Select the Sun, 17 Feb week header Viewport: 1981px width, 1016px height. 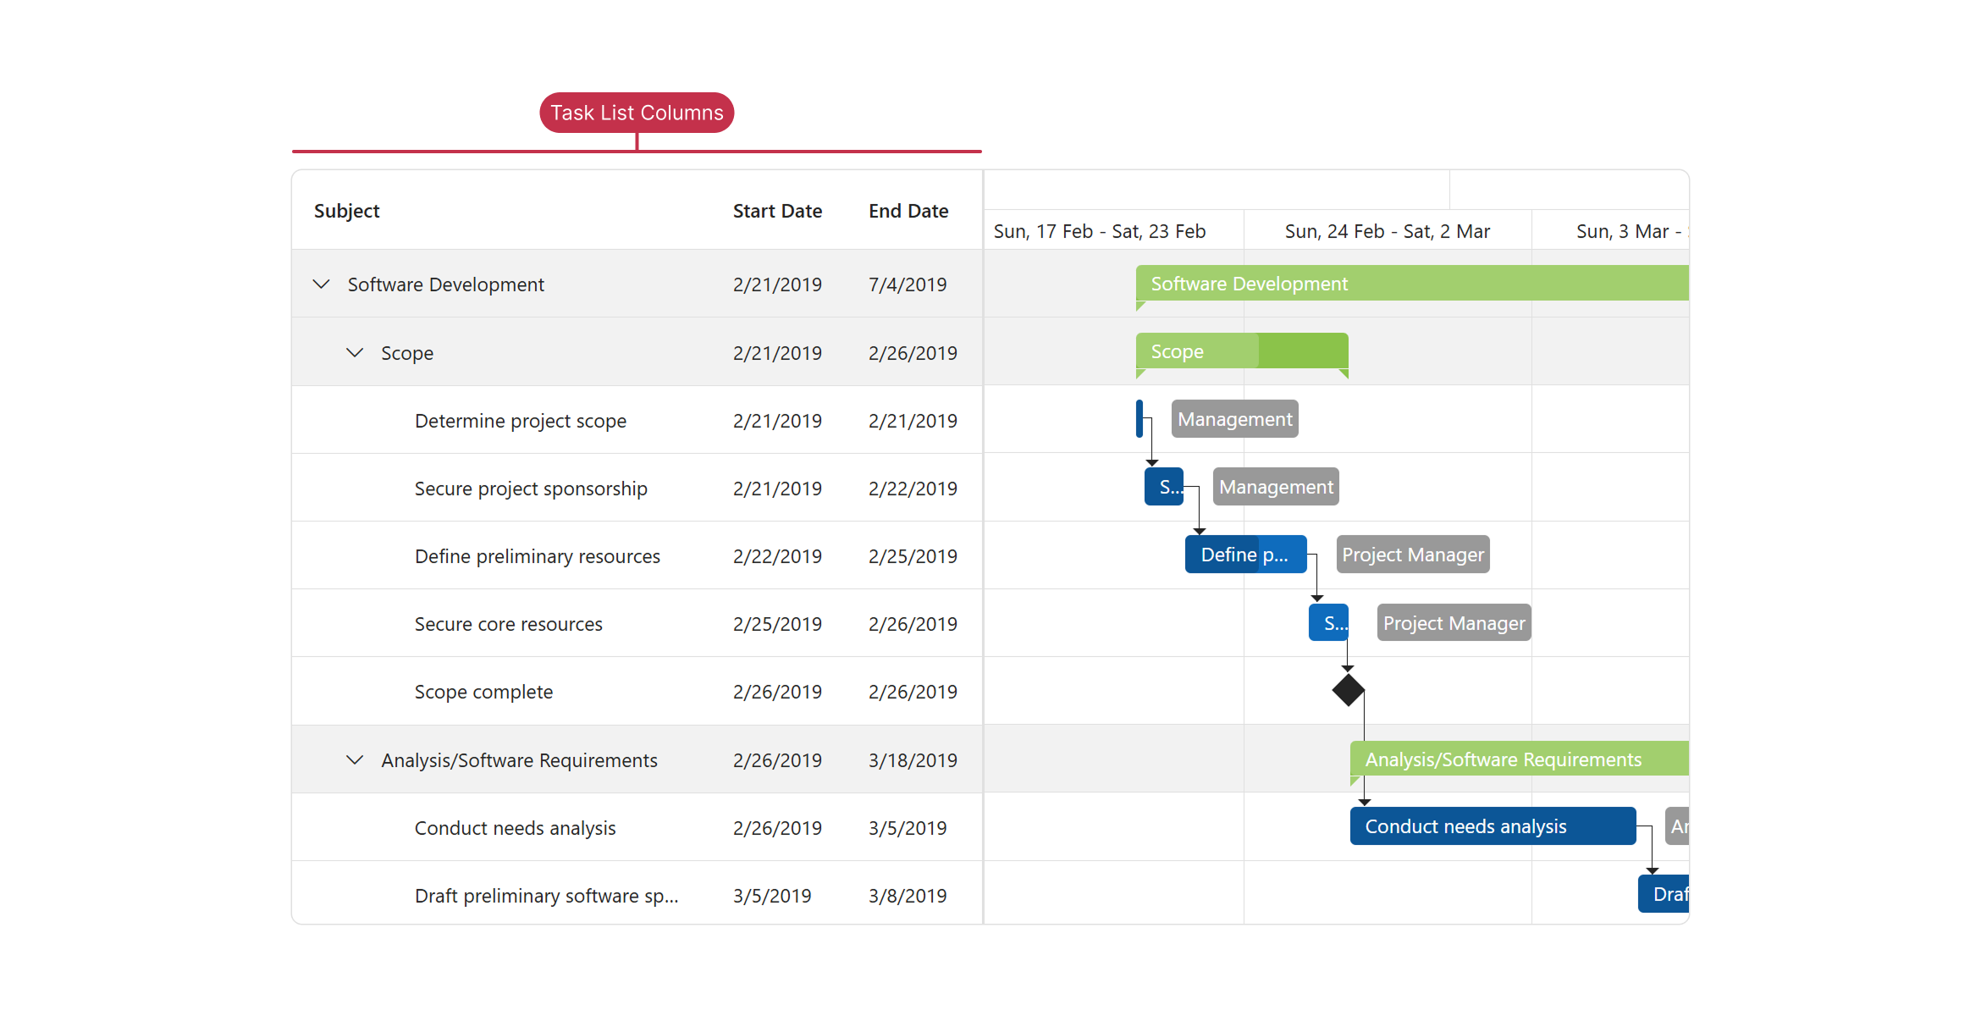(x=1101, y=230)
